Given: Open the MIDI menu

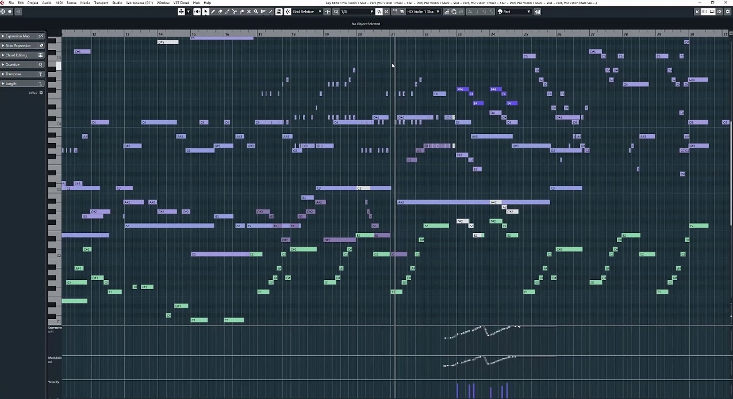Looking at the screenshot, I should tap(59, 3).
